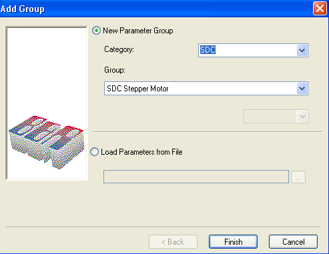Click the empty box of the disabled combo
Screen dimensions: 329x254
(x=270, y=116)
